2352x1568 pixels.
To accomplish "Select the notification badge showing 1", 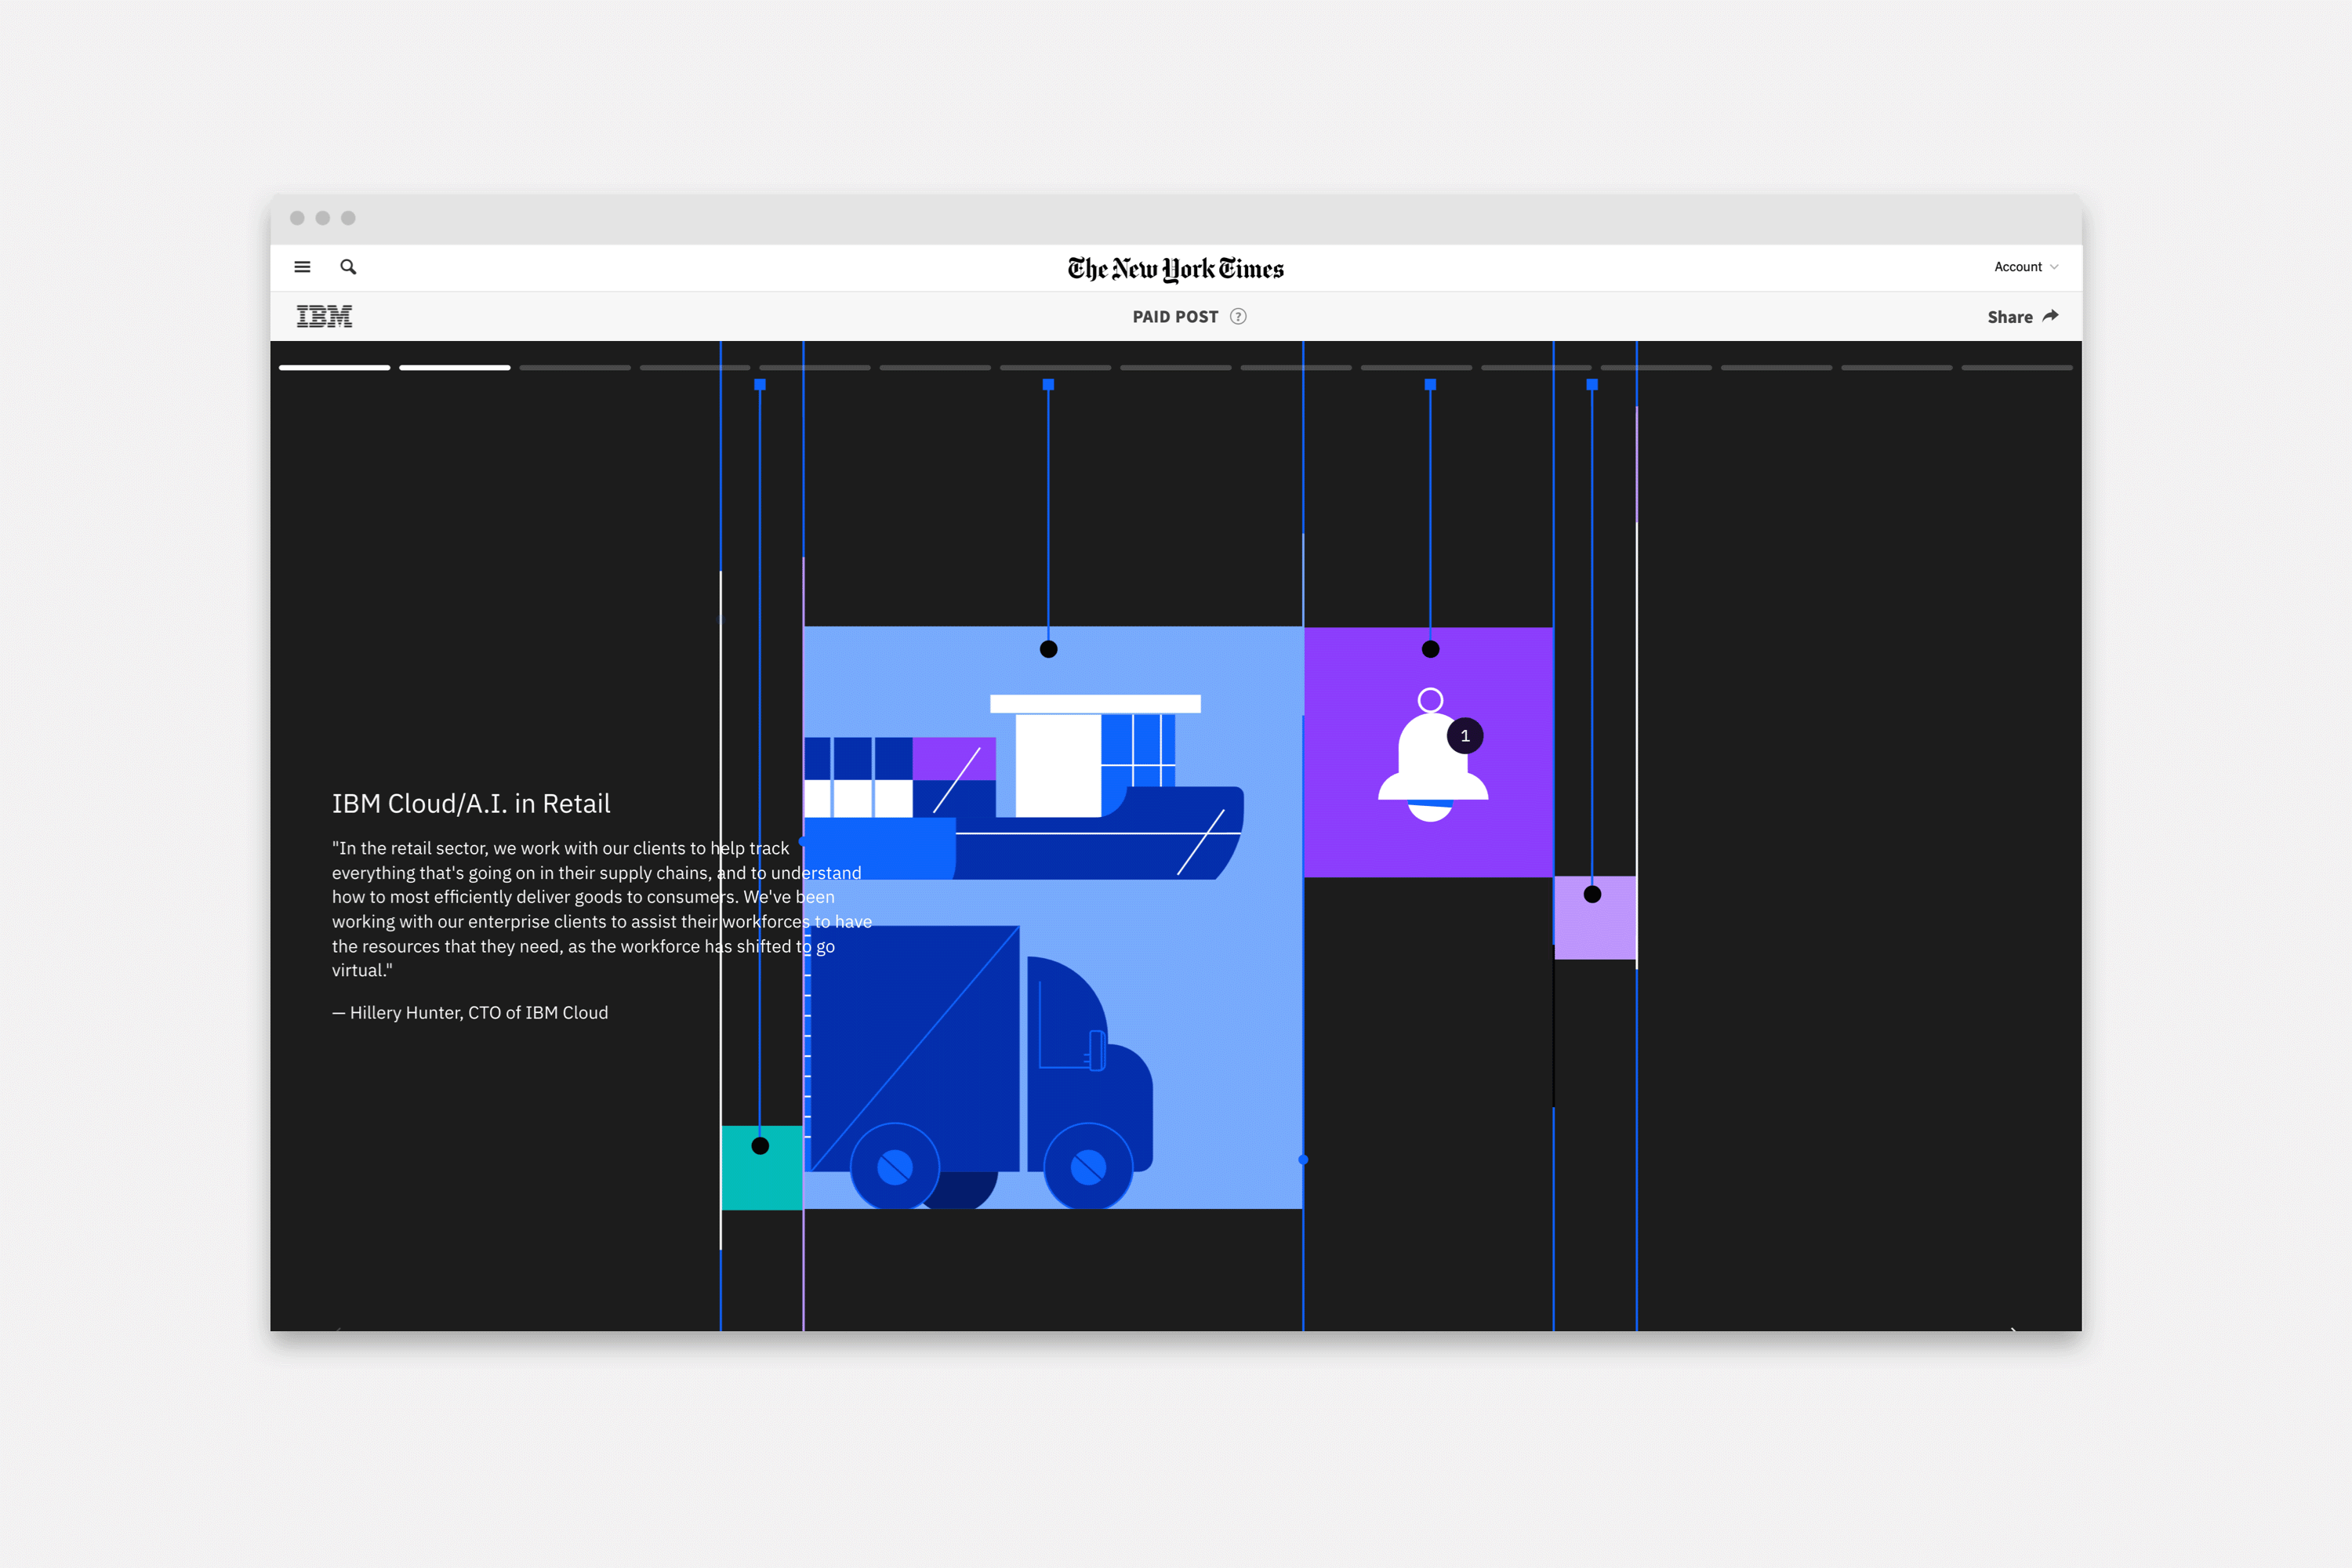I will pyautogui.click(x=1465, y=736).
